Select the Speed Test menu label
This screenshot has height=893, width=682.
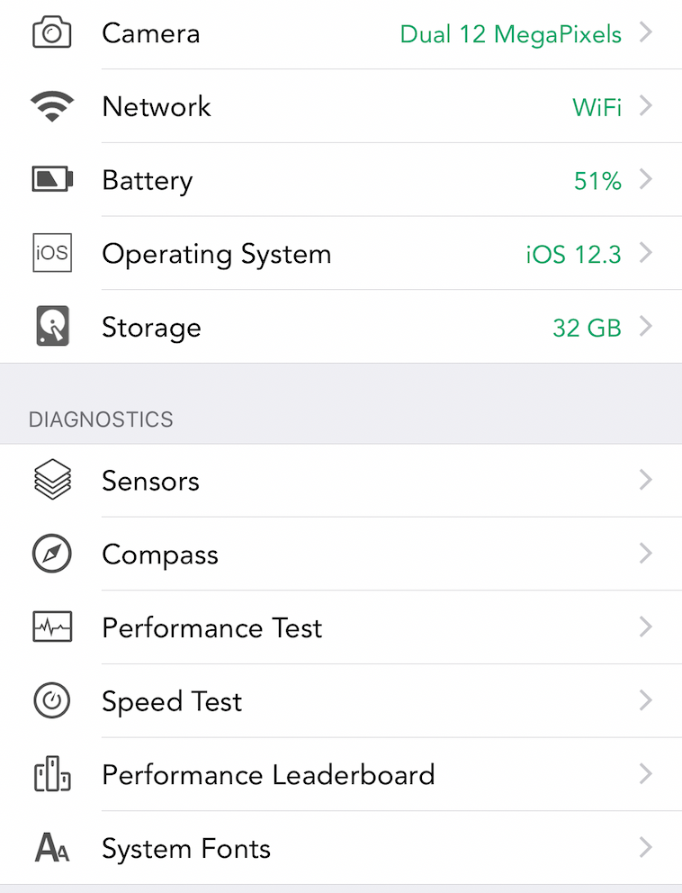click(172, 701)
